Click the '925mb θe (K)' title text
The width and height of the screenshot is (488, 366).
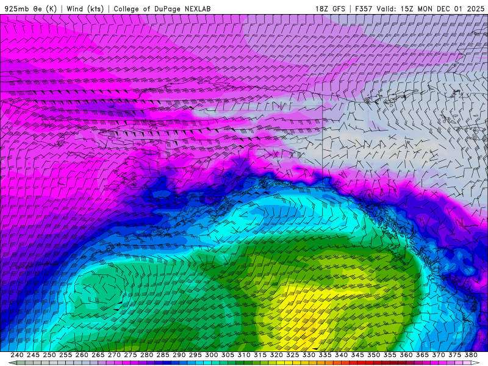click(x=30, y=9)
